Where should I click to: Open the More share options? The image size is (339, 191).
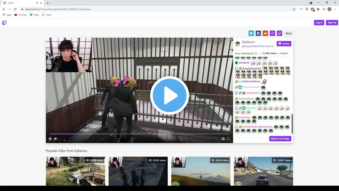288,33
